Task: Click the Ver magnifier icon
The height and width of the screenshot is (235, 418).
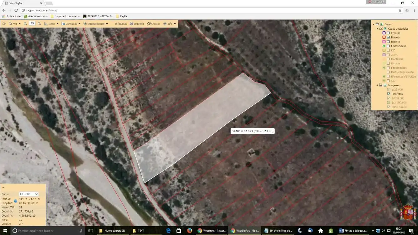Action: (x=11, y=24)
